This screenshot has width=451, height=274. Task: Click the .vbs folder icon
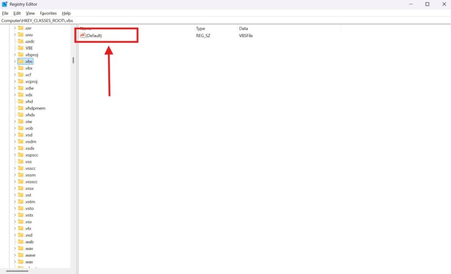coord(21,61)
